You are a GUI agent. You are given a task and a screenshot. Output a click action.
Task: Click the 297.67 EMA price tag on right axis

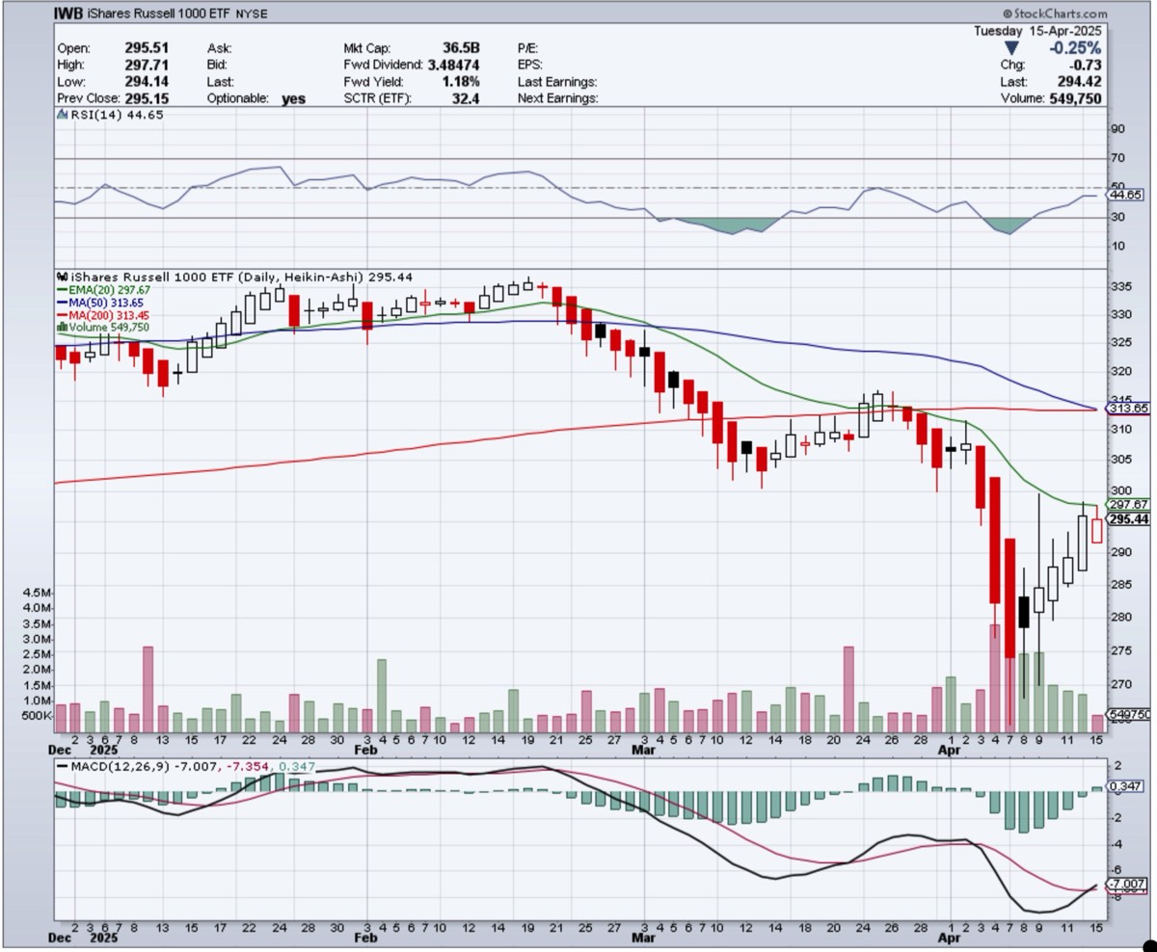[x=1127, y=504]
